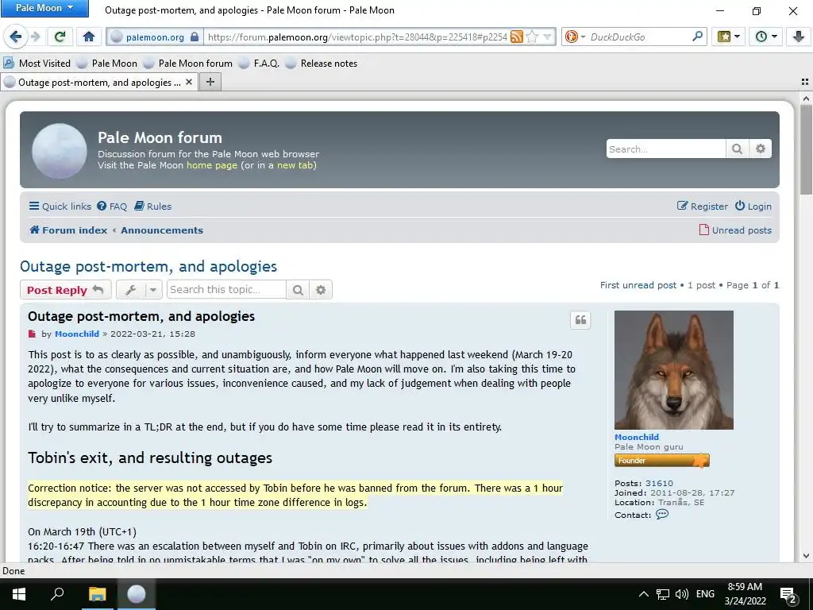This screenshot has height=610, width=813.
Task: Open Moonchild's Contact speech bubble
Action: (662, 514)
